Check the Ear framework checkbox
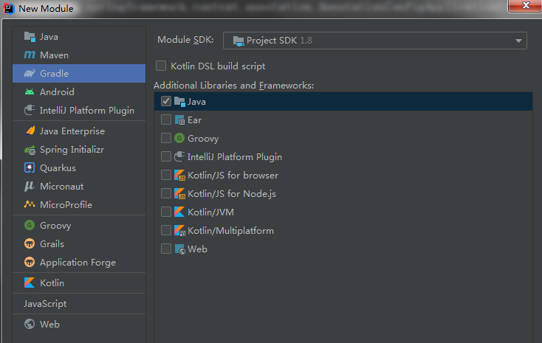542x343 pixels. (166, 119)
